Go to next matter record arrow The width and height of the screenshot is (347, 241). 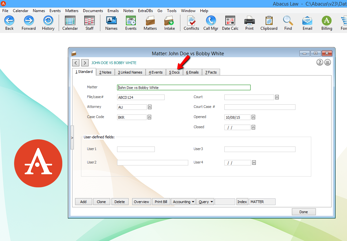(x=85, y=63)
